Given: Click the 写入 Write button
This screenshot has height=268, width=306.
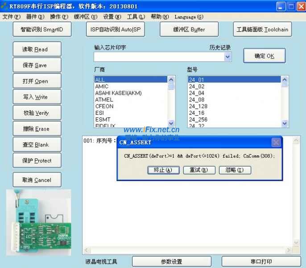Looking at the screenshot, I should click(37, 97).
